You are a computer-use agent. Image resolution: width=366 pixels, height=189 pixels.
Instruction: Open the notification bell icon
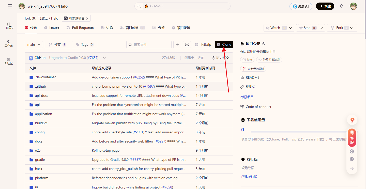pyautogui.click(x=342, y=6)
